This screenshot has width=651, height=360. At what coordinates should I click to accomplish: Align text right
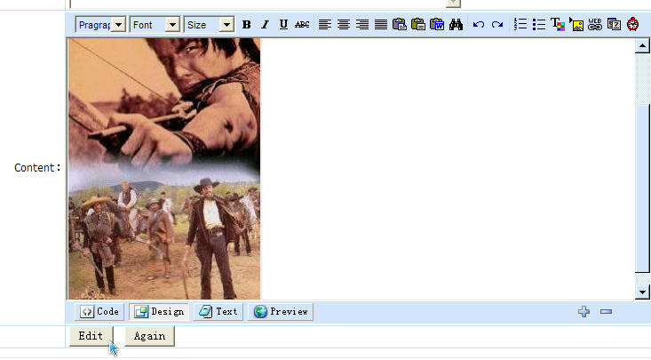pyautogui.click(x=362, y=25)
